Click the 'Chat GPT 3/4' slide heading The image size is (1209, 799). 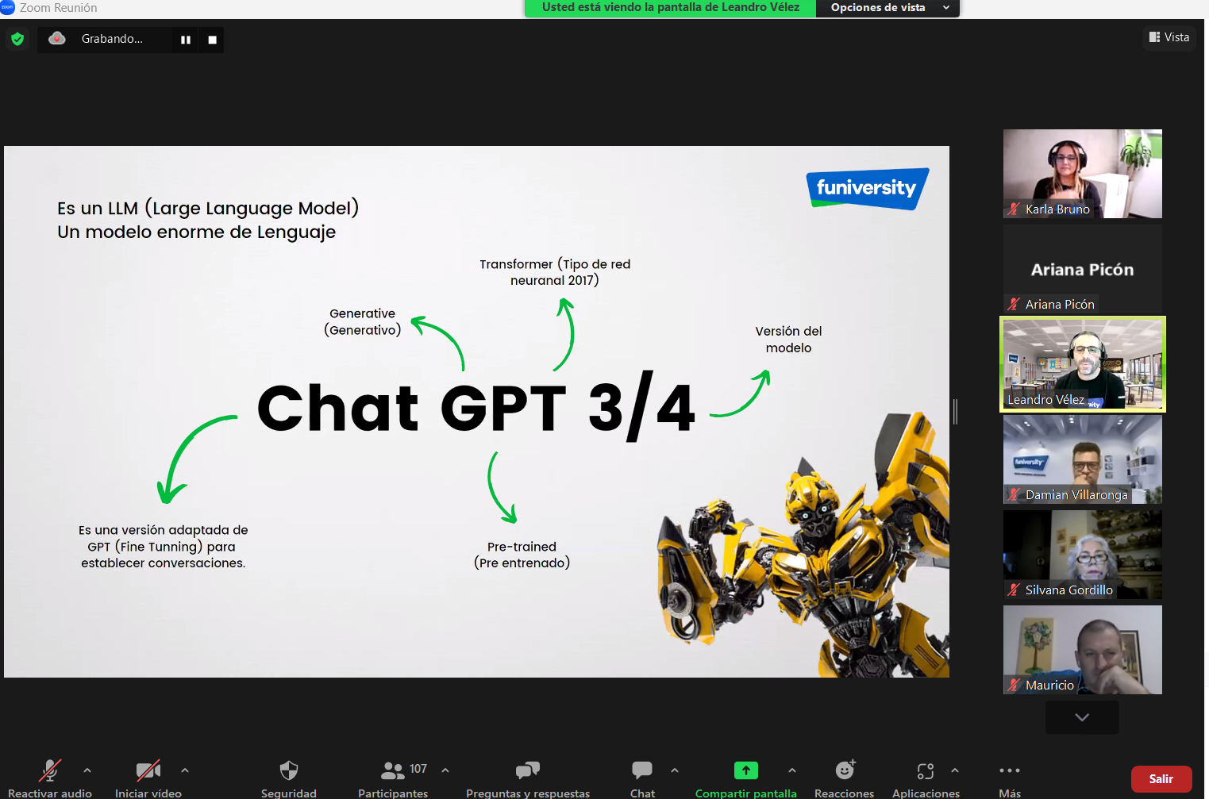476,407
